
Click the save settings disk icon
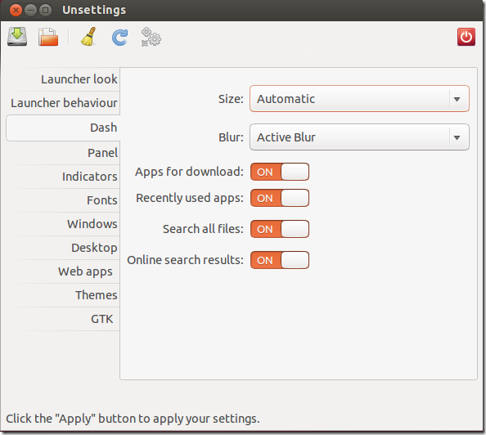17,37
